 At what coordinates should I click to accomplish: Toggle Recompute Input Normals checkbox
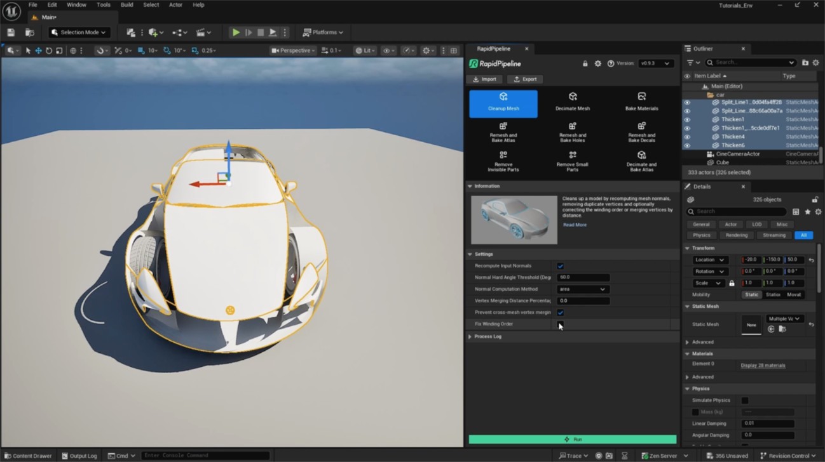tap(560, 266)
